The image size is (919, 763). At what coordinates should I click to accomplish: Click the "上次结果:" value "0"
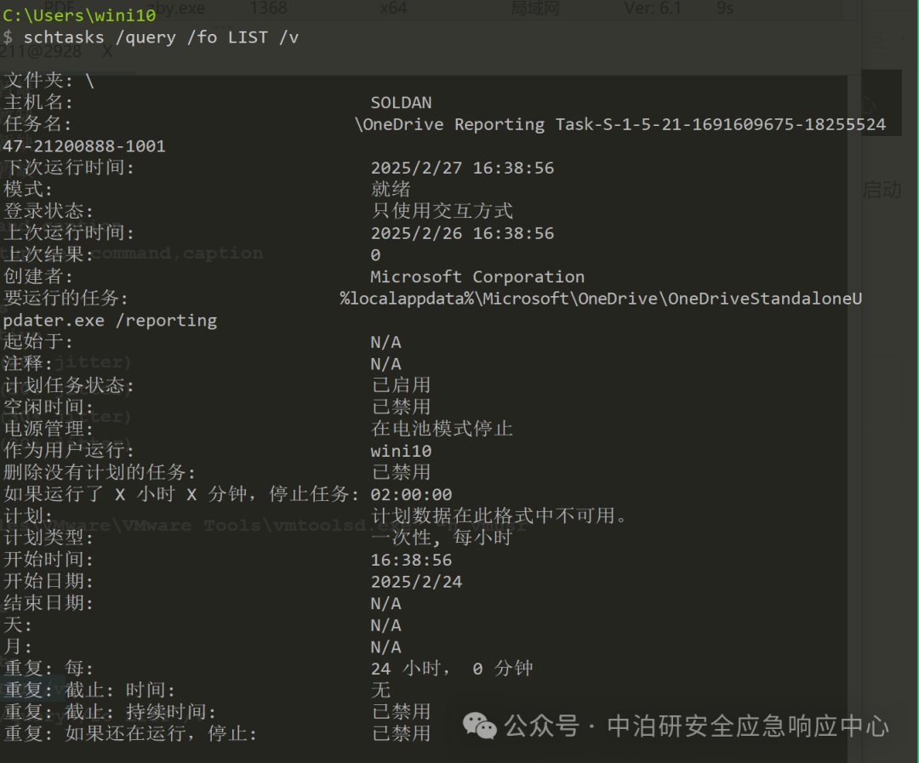(376, 255)
